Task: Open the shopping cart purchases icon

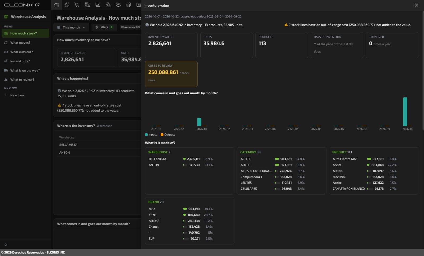Action: (x=77, y=5)
